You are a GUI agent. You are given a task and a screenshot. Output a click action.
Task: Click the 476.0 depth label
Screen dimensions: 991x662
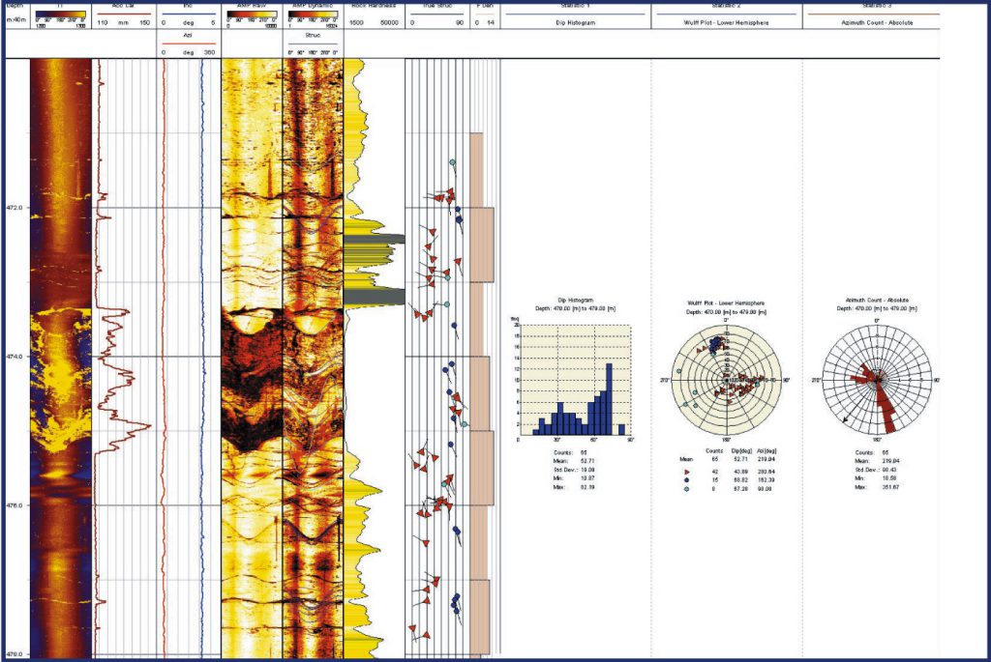(x=15, y=504)
